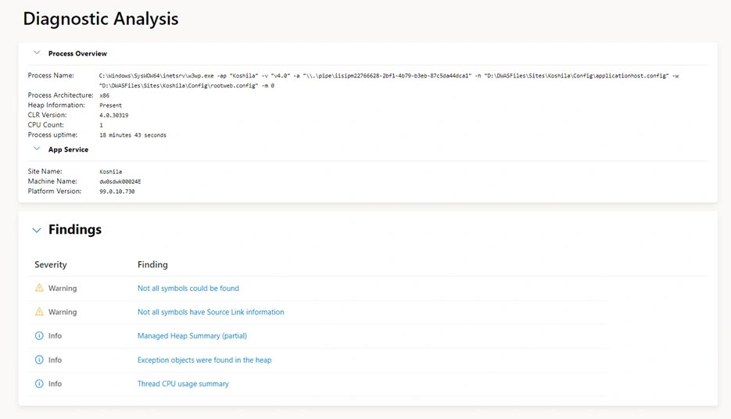The height and width of the screenshot is (419, 731).
Task: Click the Site Name label
Action: (x=45, y=171)
